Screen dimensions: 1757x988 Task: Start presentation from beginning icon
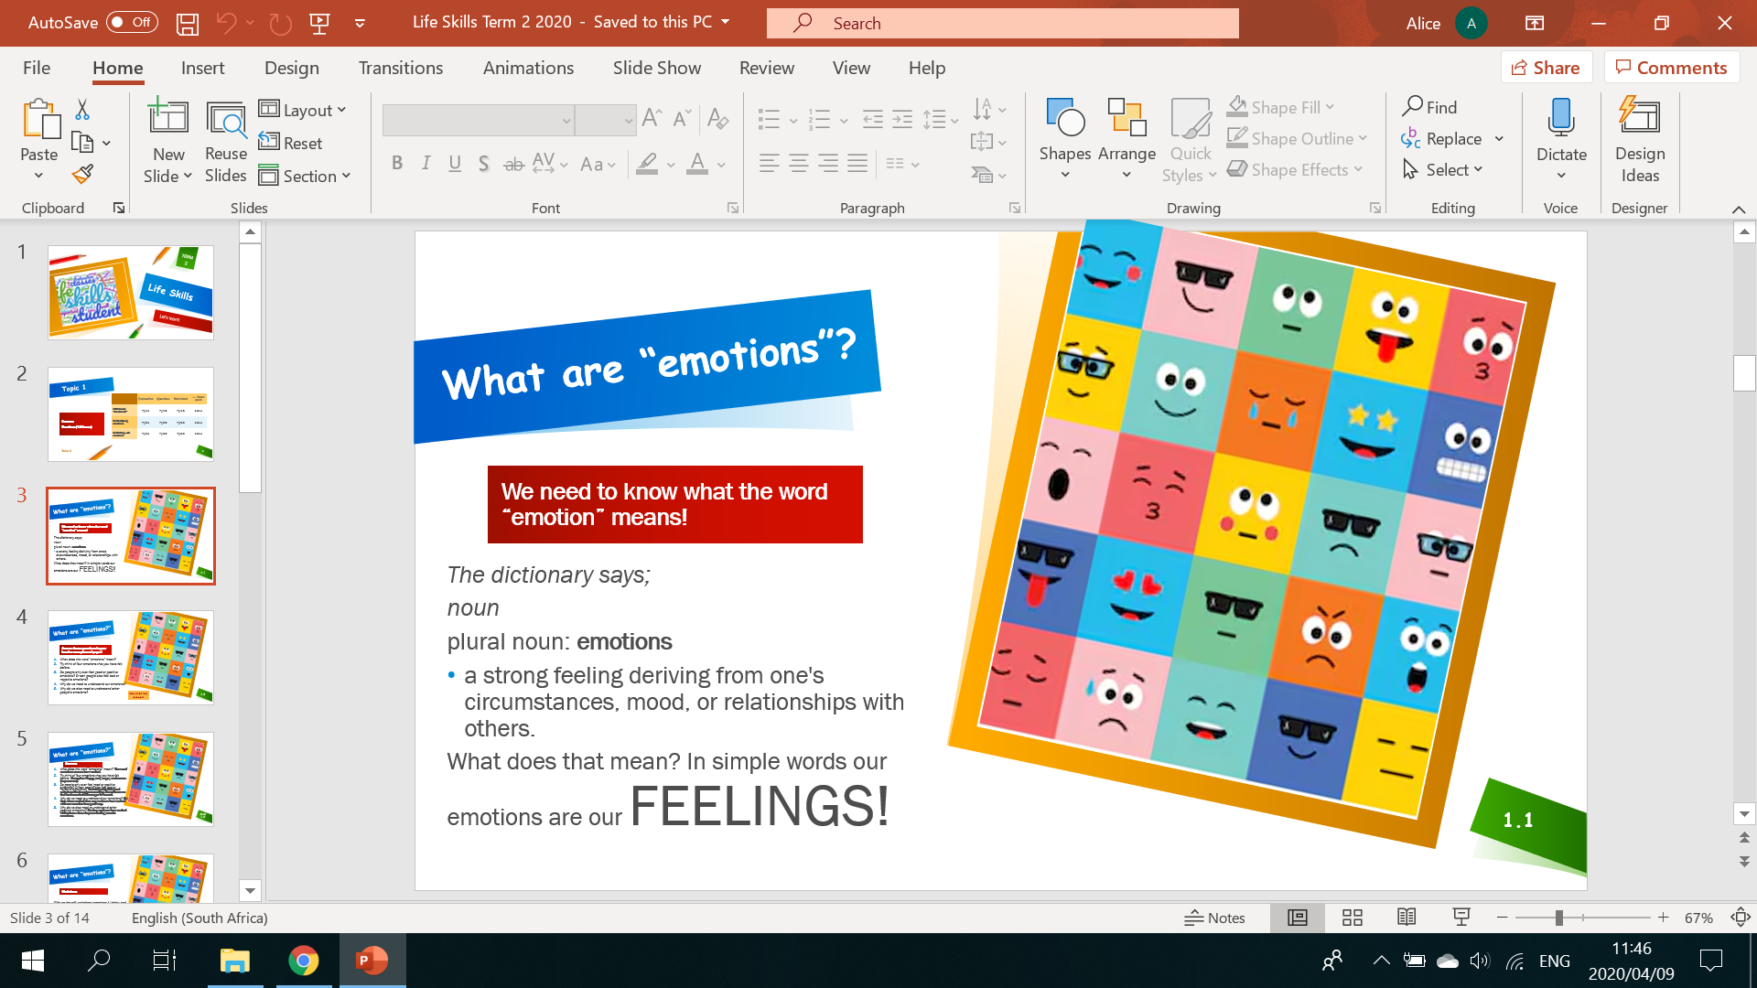(x=319, y=24)
